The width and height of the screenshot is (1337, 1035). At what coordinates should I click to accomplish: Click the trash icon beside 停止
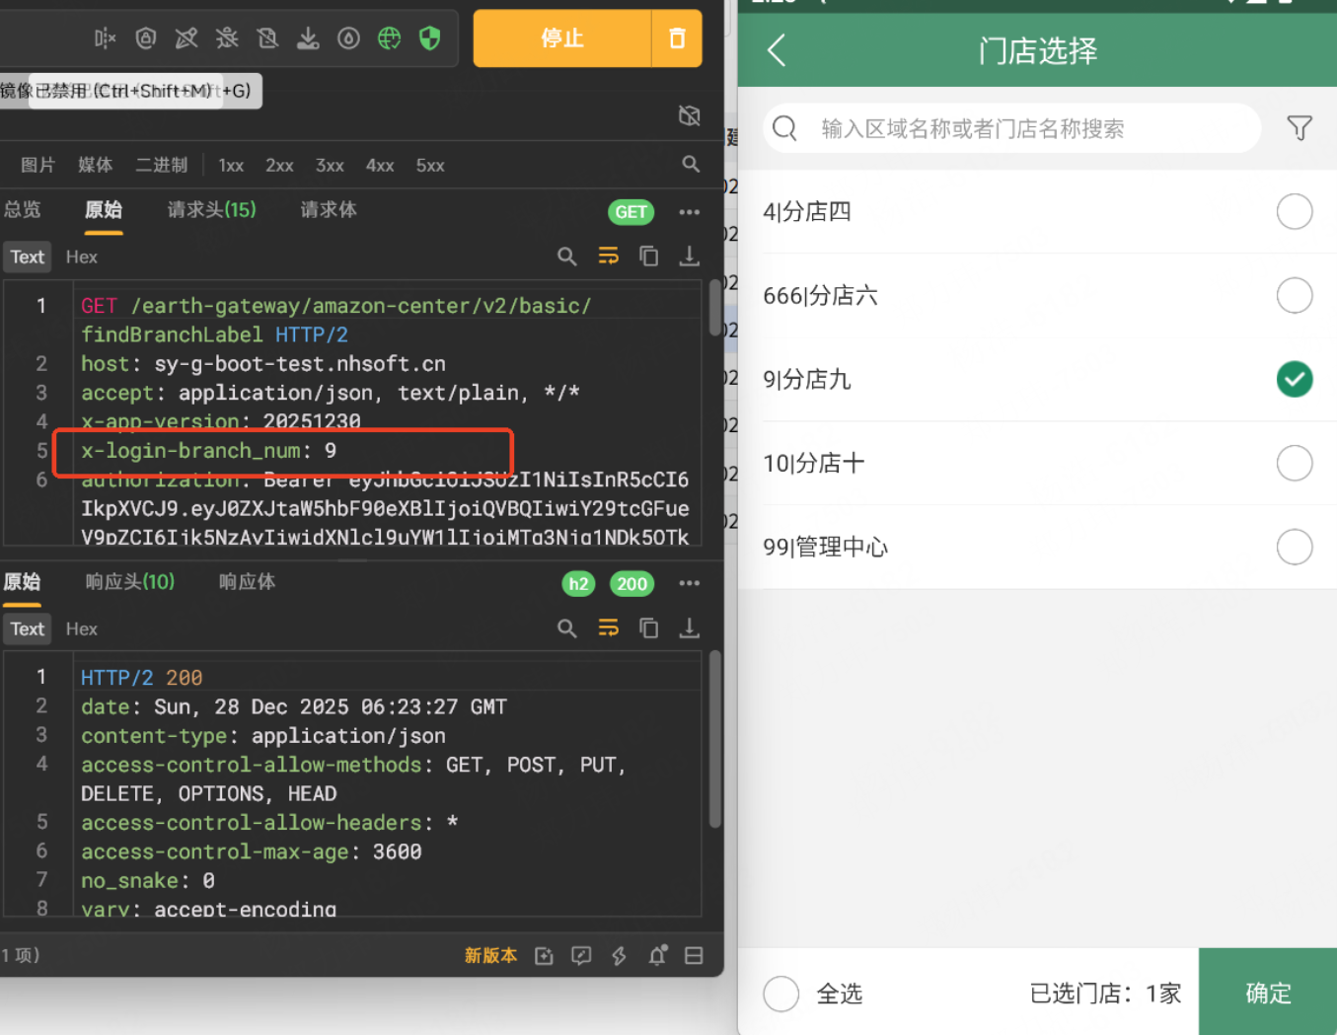[x=677, y=38]
